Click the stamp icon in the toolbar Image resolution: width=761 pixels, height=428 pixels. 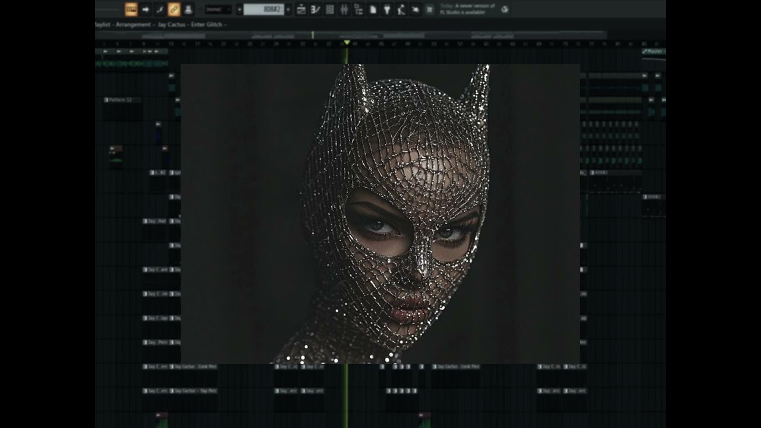click(188, 9)
